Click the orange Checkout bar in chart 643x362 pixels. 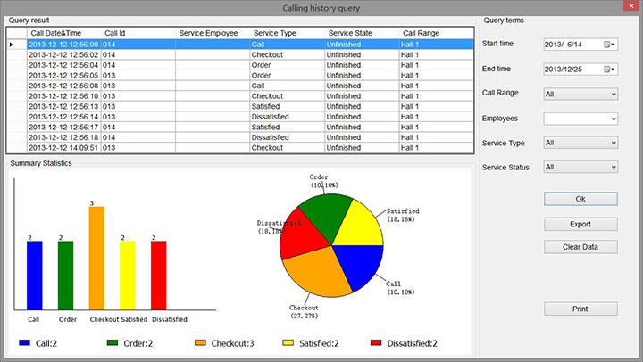coord(96,258)
